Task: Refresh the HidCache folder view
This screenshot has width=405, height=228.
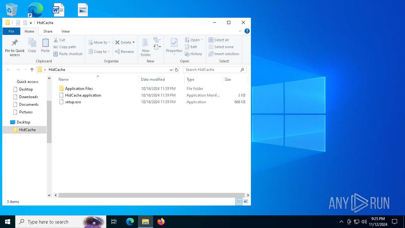Action: pyautogui.click(x=177, y=70)
